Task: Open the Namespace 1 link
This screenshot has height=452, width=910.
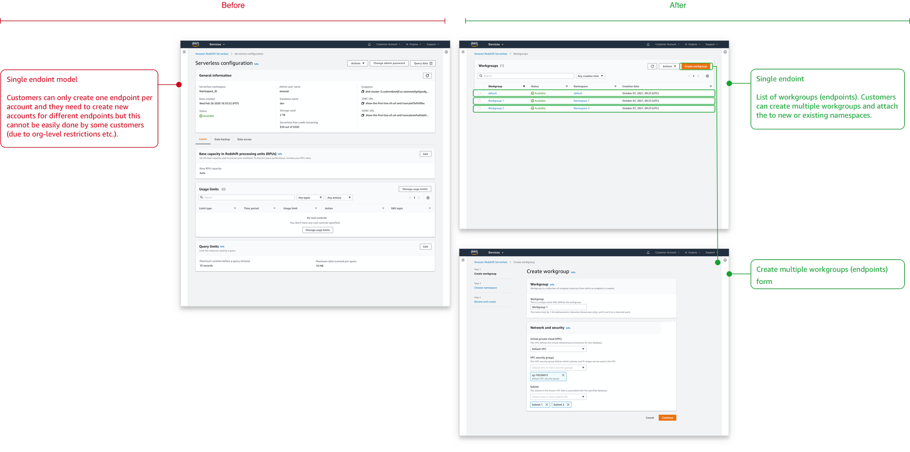Action: [581, 101]
